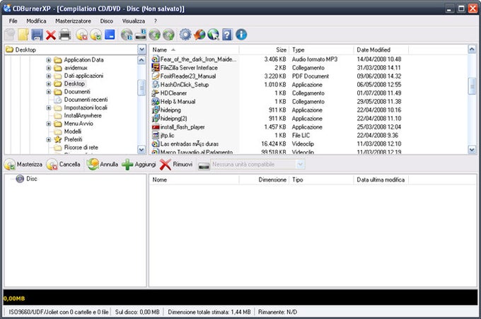Open the ? help menu
The image size is (481, 319).
155,21
